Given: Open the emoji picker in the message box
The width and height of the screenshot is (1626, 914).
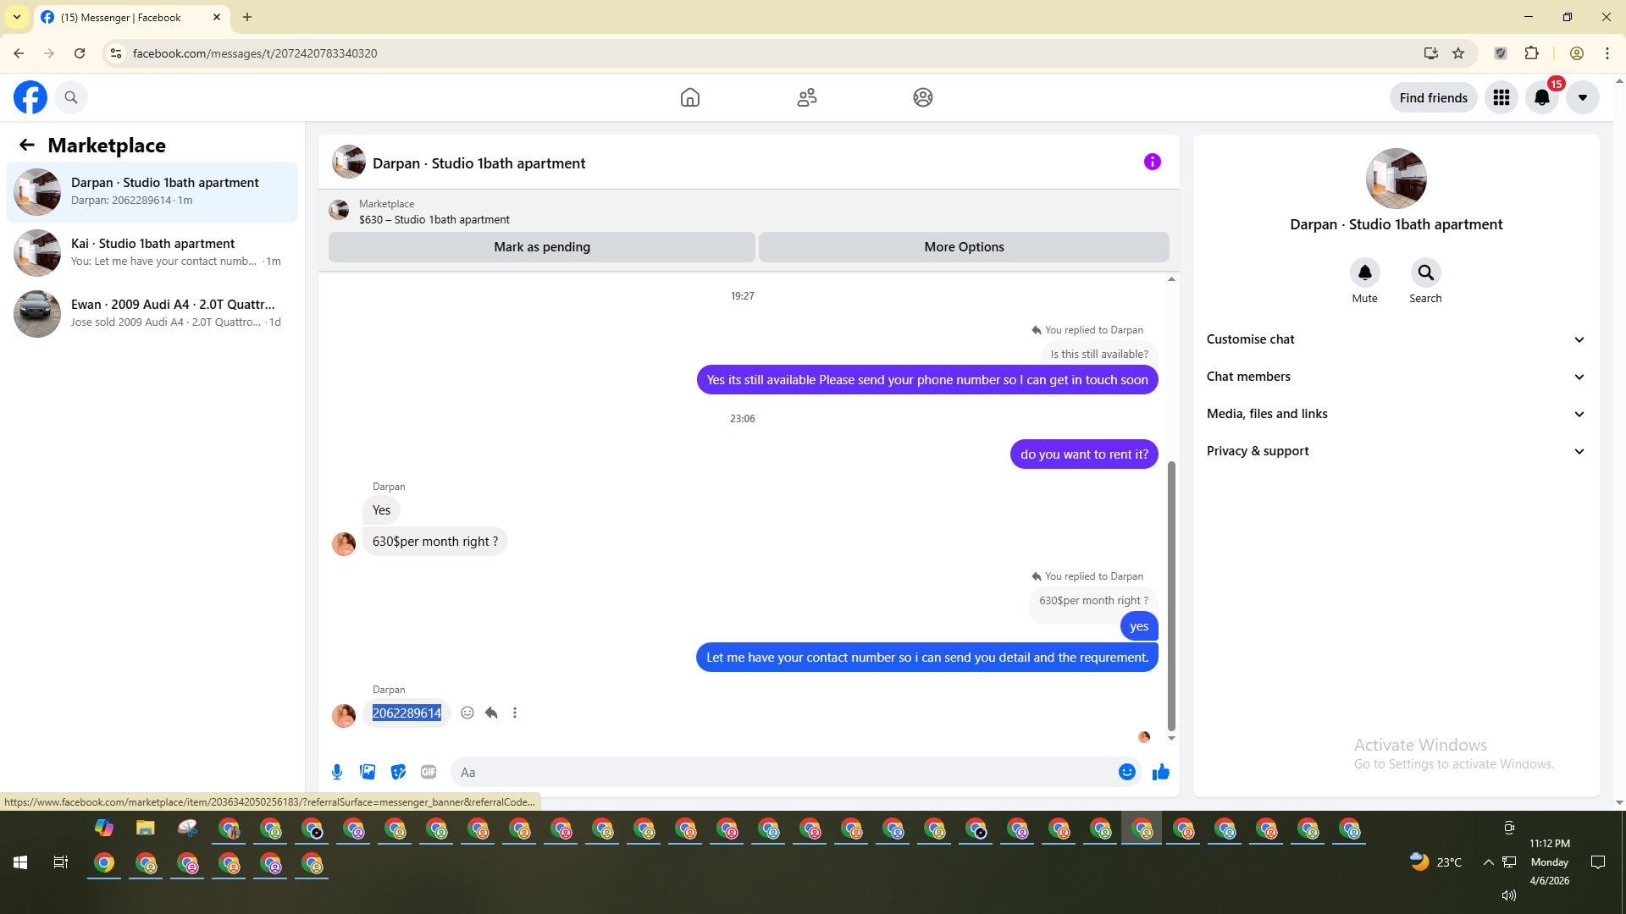Looking at the screenshot, I should coord(1127,772).
